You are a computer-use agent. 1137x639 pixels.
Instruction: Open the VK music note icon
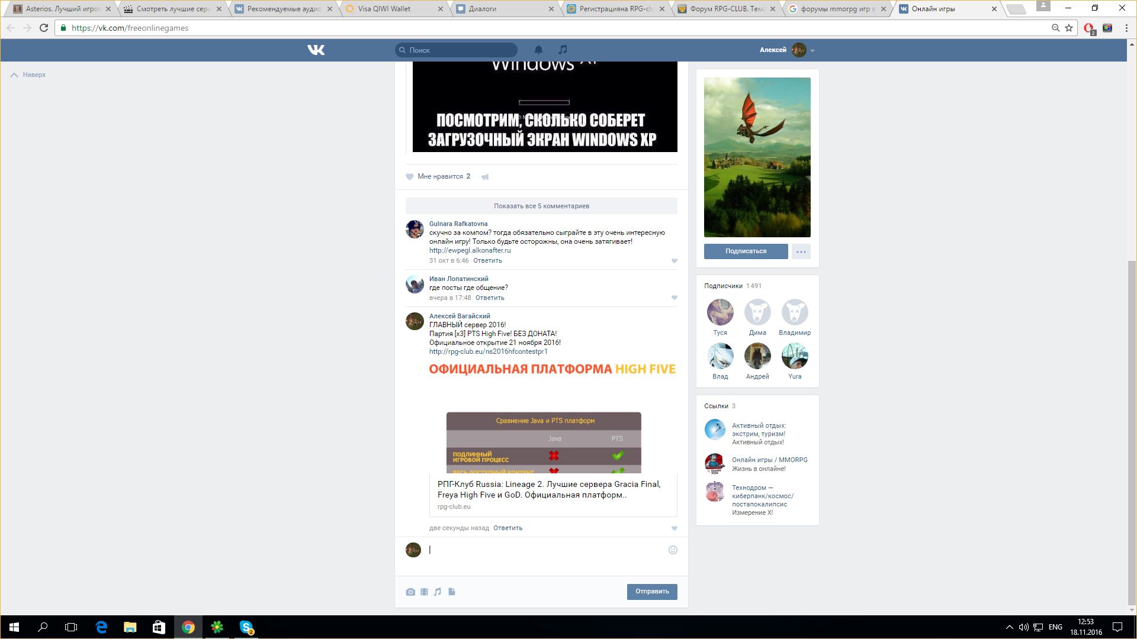pos(563,50)
